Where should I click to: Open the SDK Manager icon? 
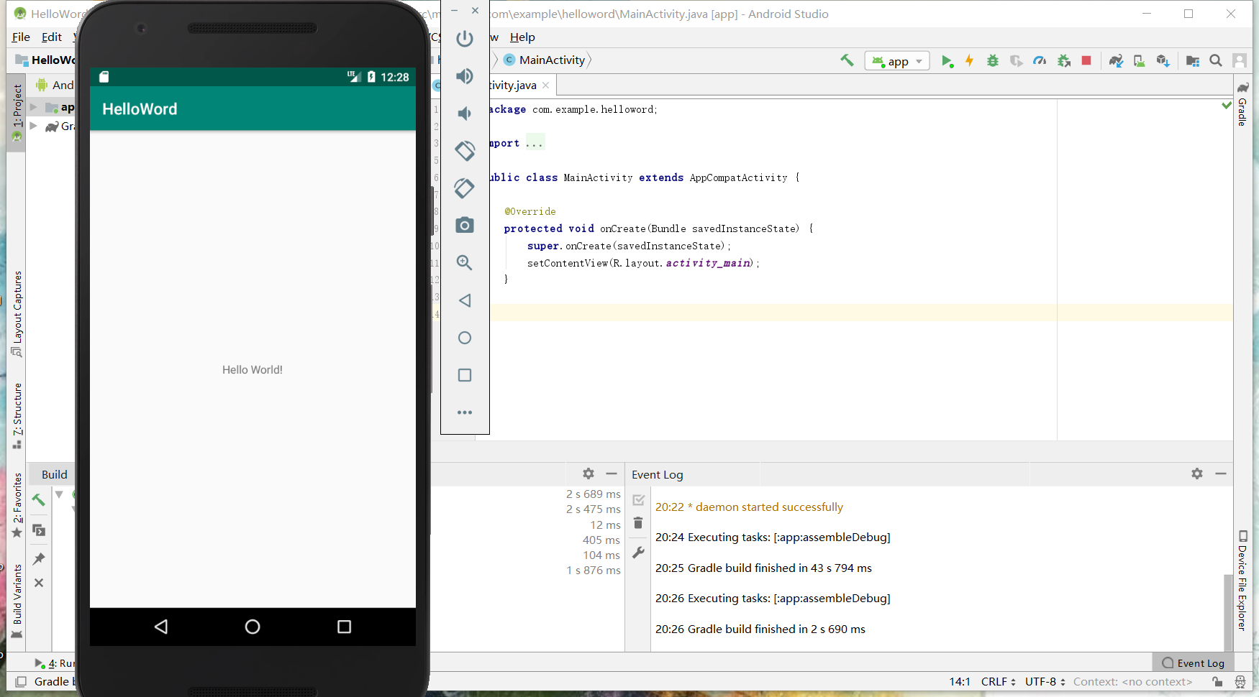click(x=1163, y=61)
